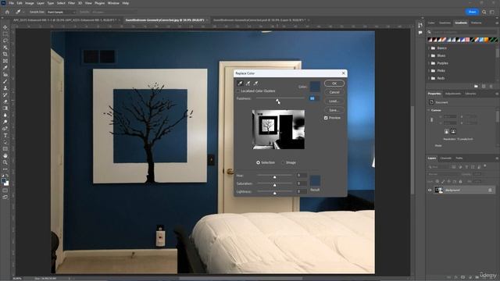Screen dimensions: 500x281
Task: Click the first eyedropper in Replace Color dialog
Action: [240, 84]
